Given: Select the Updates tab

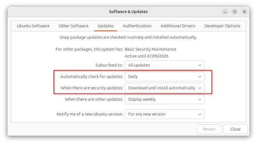Looking at the screenshot, I should (x=106, y=26).
